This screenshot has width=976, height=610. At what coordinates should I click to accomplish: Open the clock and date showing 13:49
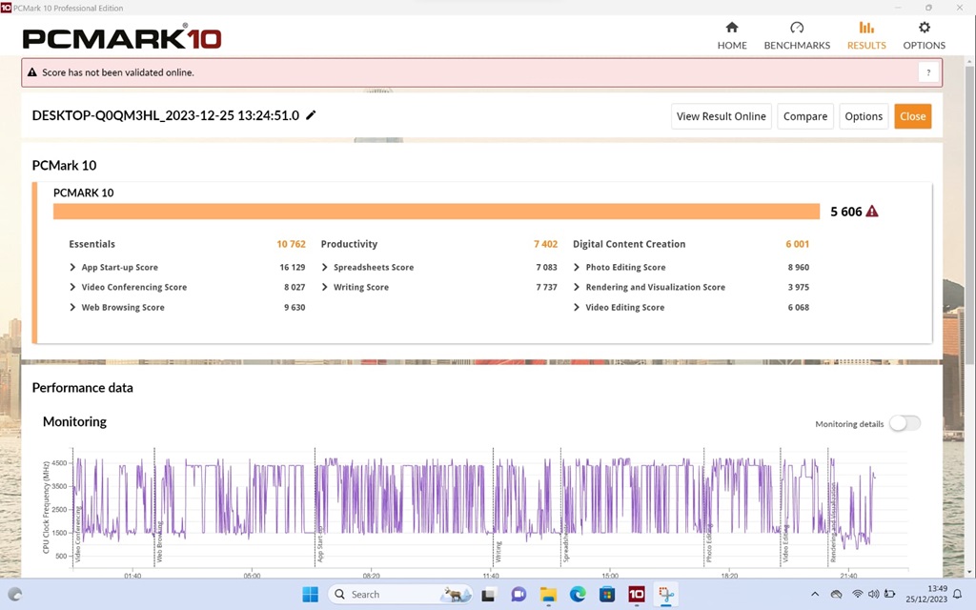pos(926,594)
